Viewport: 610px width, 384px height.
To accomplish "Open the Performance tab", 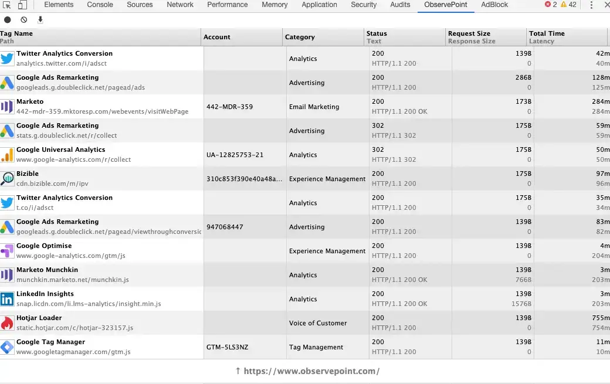I will [227, 5].
